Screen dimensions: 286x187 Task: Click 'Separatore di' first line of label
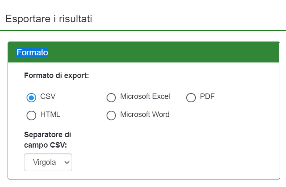(48, 135)
